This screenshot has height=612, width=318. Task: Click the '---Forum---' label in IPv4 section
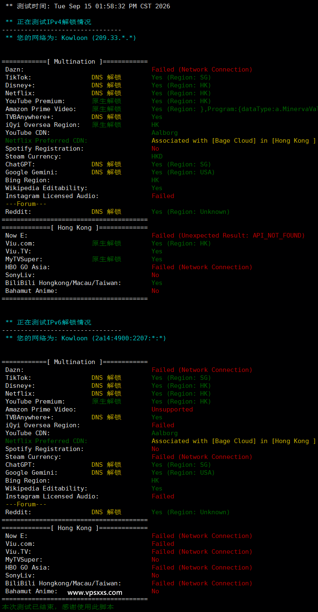click(x=26, y=204)
